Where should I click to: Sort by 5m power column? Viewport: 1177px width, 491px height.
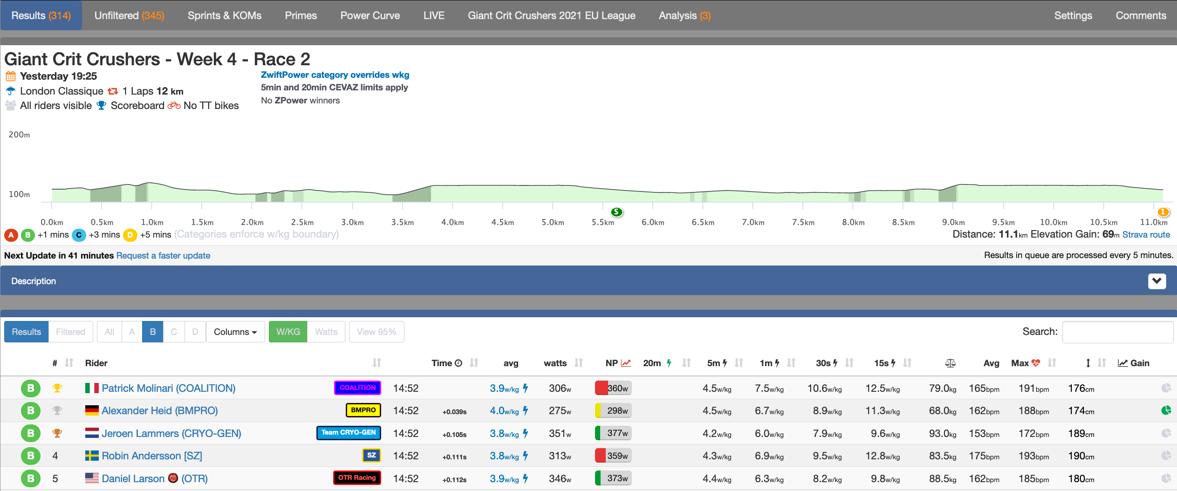(x=739, y=363)
